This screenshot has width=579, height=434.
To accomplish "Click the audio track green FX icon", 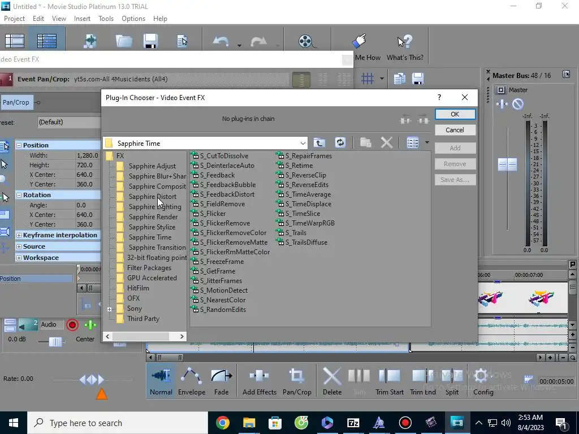I will (90, 325).
